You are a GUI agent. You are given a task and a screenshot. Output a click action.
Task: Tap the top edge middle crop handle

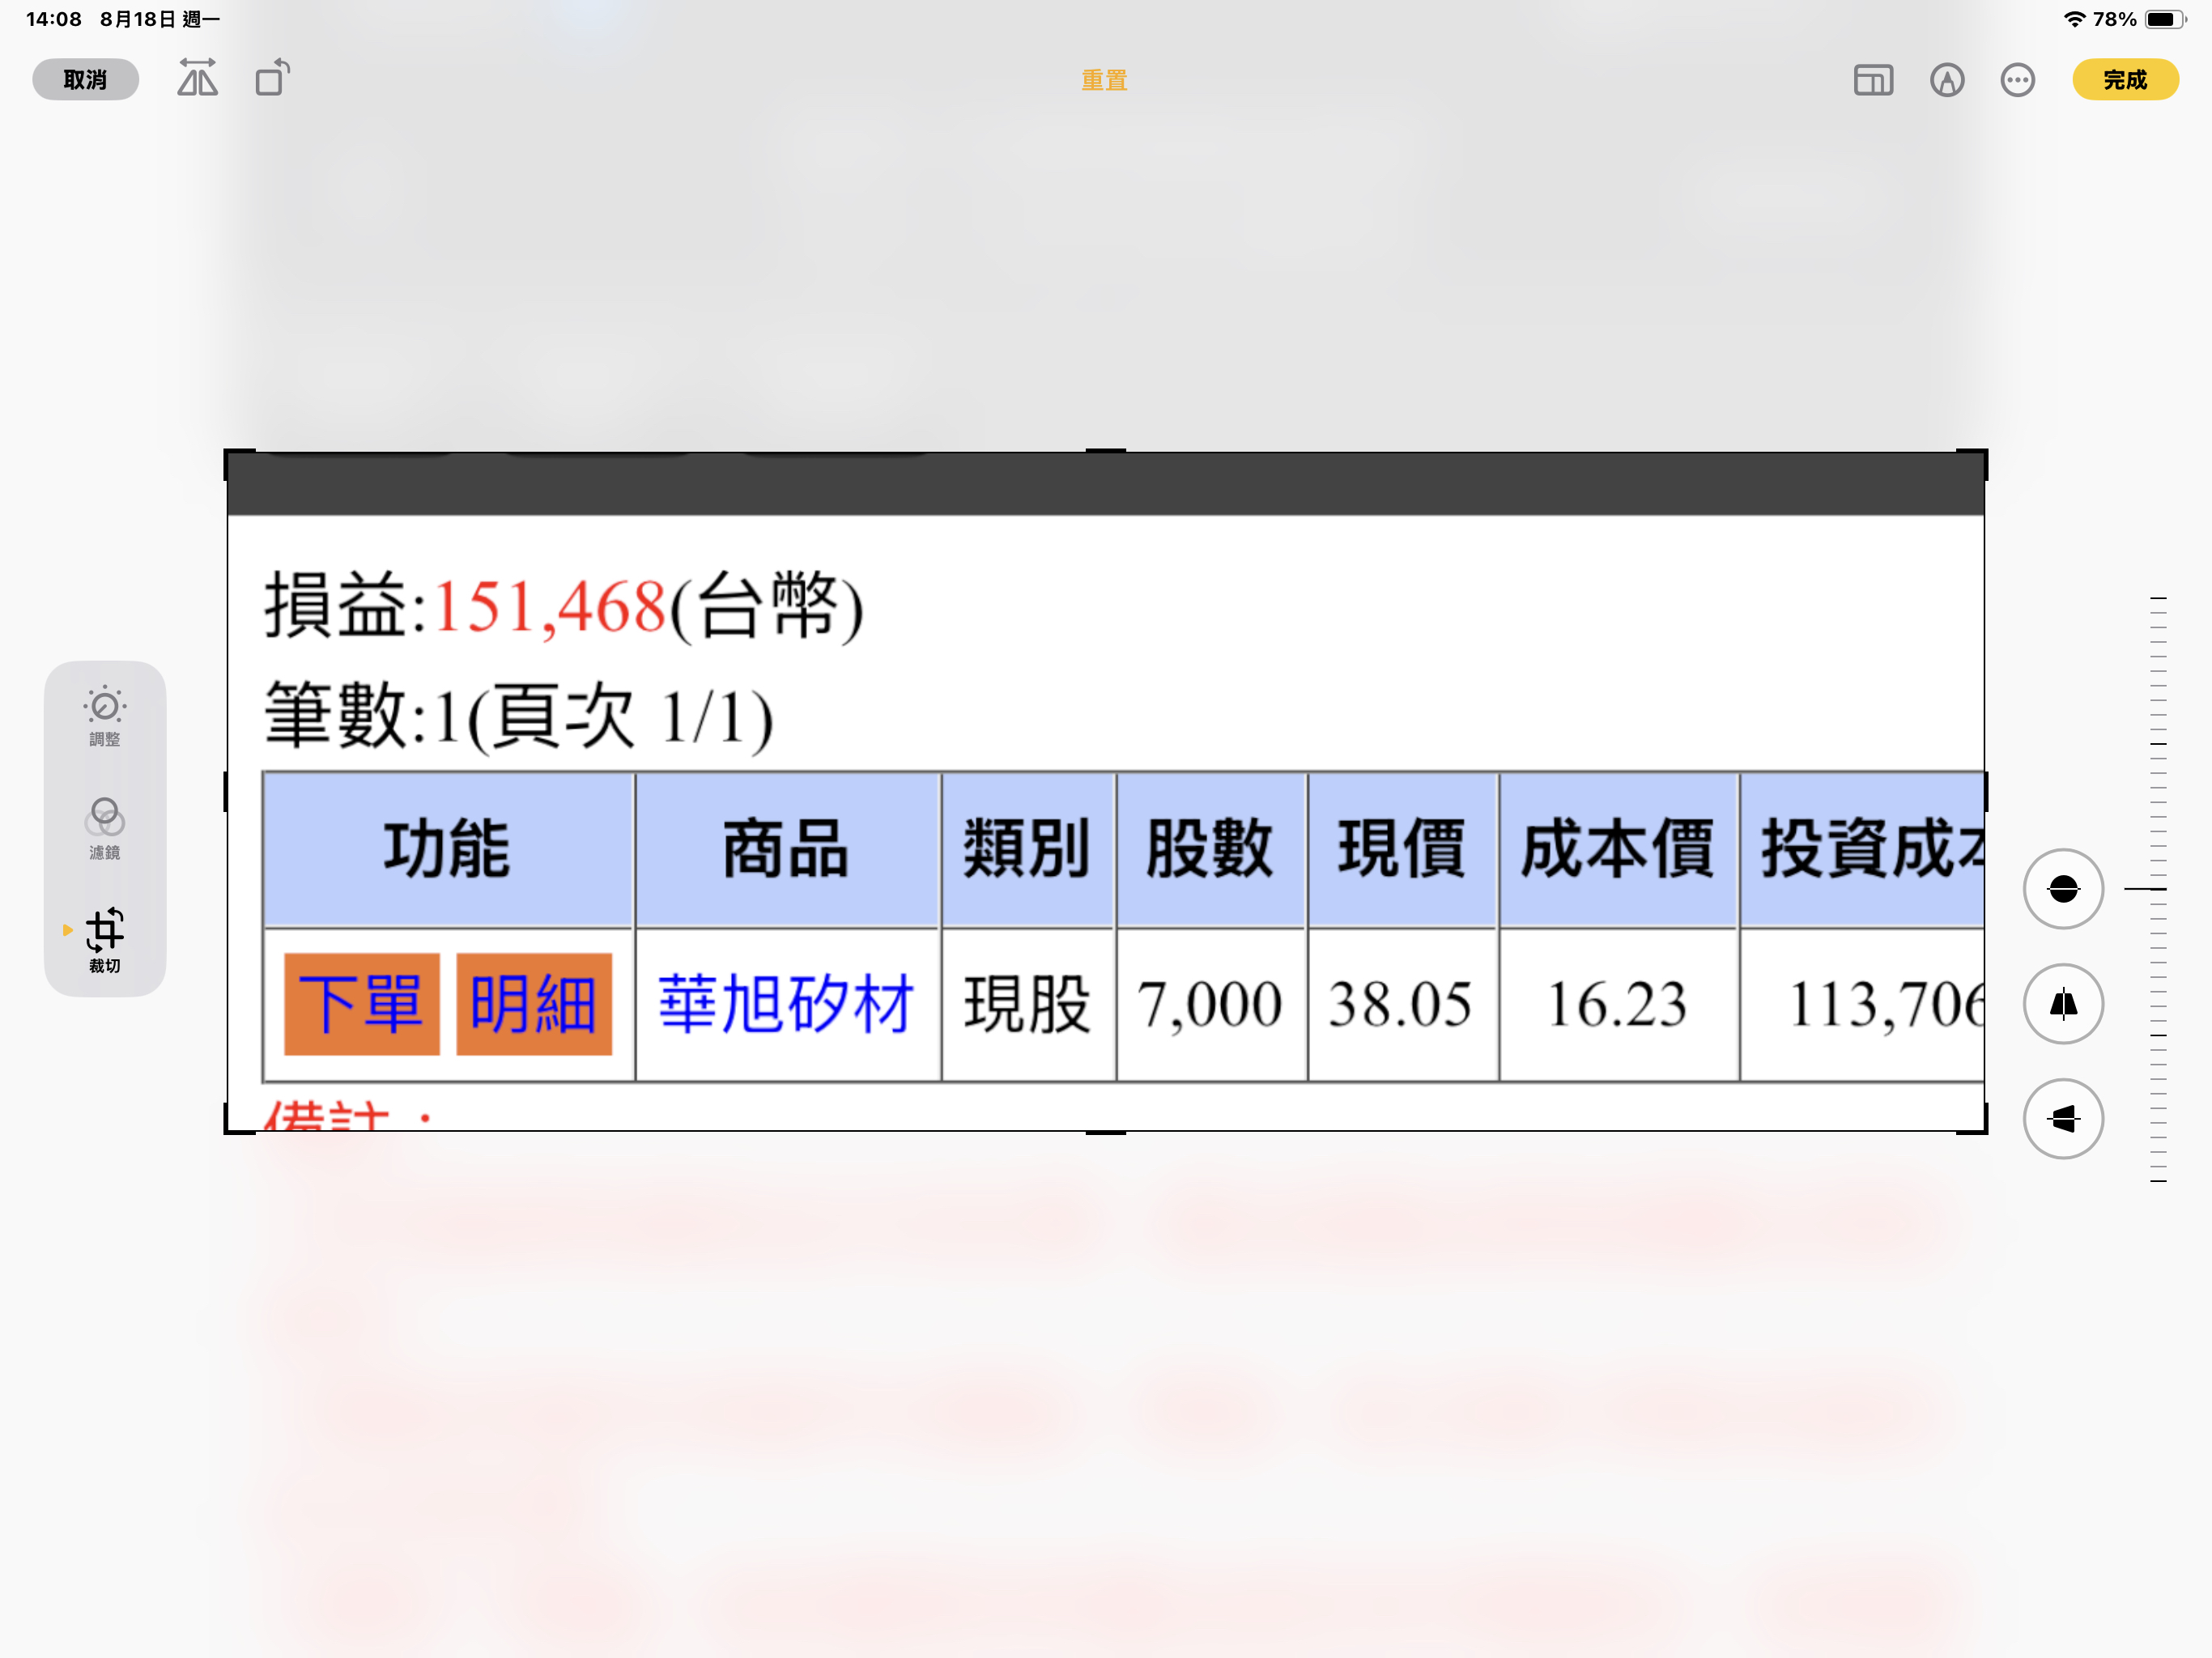[x=1105, y=452]
